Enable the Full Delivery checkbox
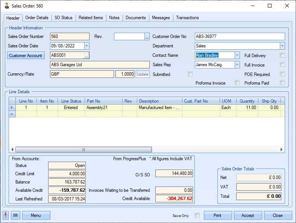296x223 pixels. click(x=282, y=55)
